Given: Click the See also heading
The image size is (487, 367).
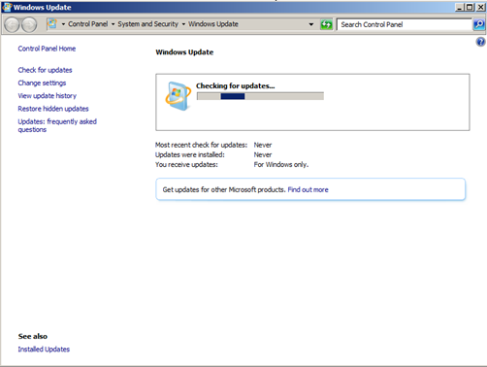Looking at the screenshot, I should [33, 336].
